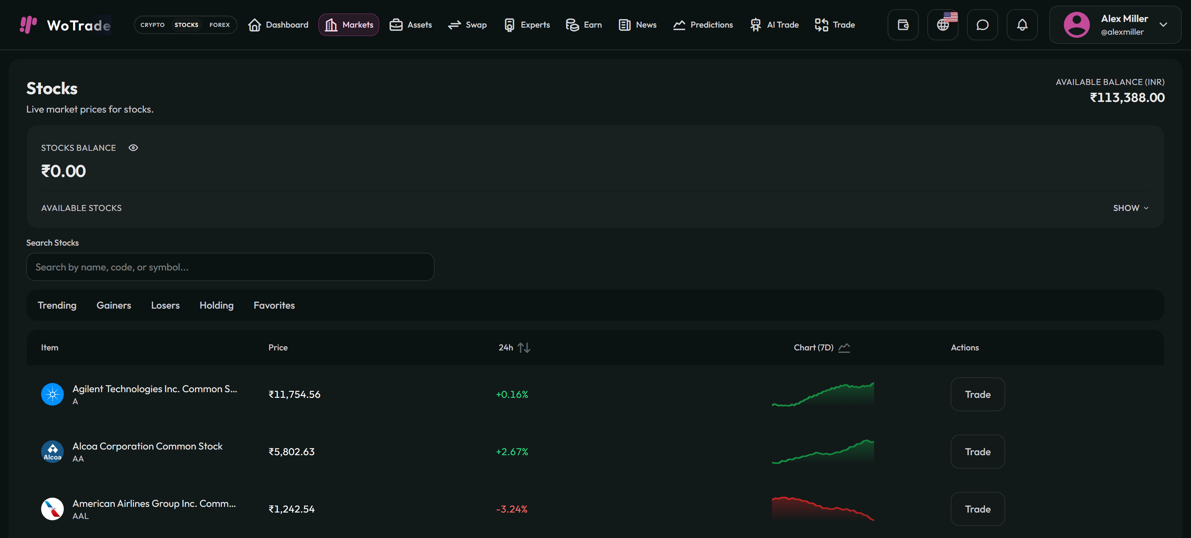Go to the Dashboard page
1191x538 pixels.
click(x=278, y=25)
